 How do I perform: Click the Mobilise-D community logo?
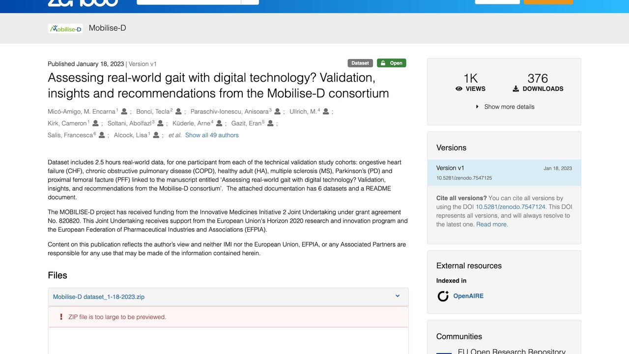coord(65,29)
